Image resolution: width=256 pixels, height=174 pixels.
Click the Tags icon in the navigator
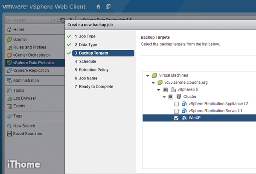(9, 116)
